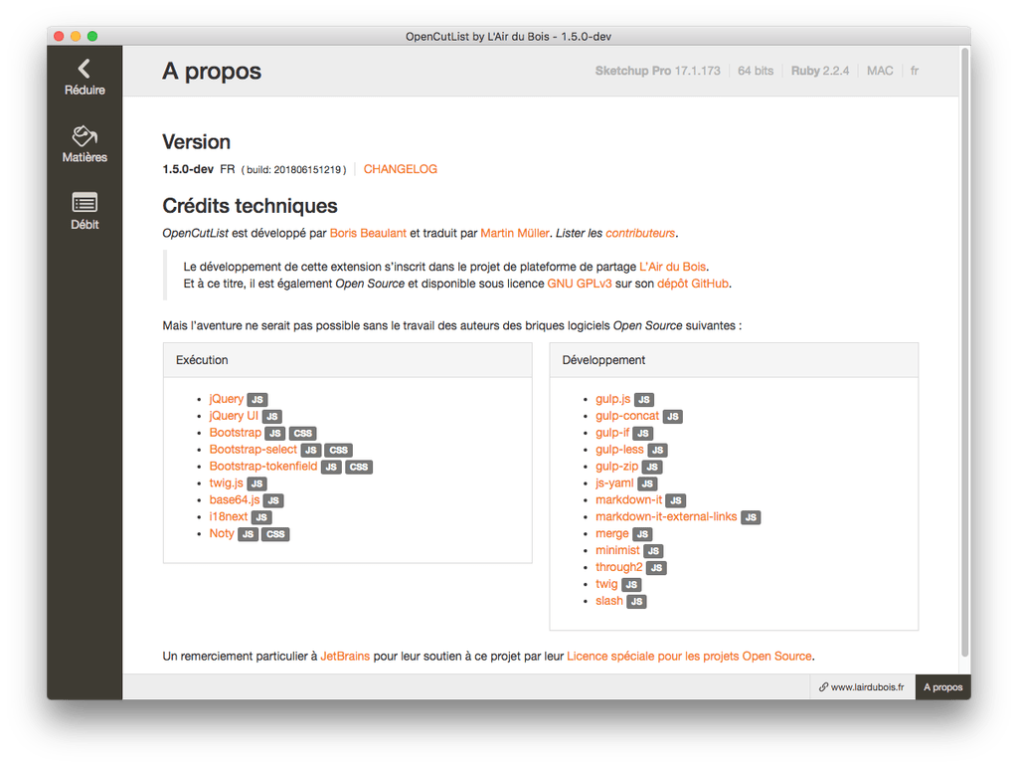Open the gulp.js link

[x=612, y=399]
